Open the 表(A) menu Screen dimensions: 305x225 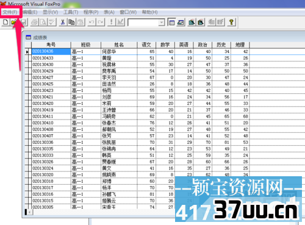click(109, 12)
